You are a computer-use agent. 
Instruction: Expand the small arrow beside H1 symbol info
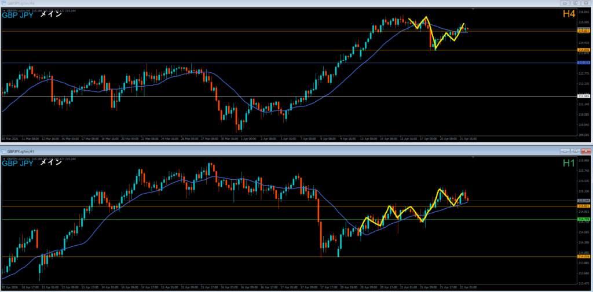[3, 158]
